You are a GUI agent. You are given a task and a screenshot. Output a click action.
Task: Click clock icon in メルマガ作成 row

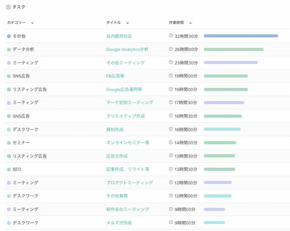click(171, 223)
